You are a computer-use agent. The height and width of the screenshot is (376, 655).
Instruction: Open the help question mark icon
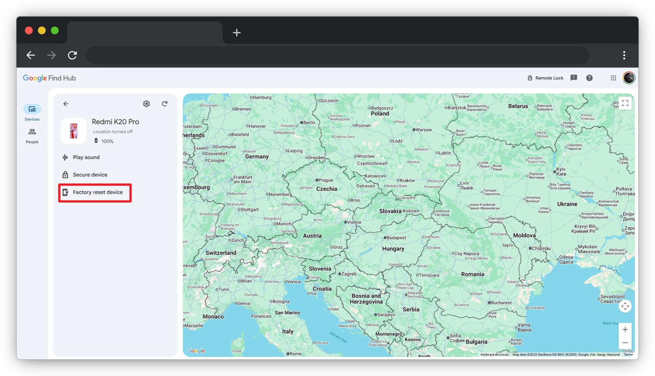click(x=589, y=78)
